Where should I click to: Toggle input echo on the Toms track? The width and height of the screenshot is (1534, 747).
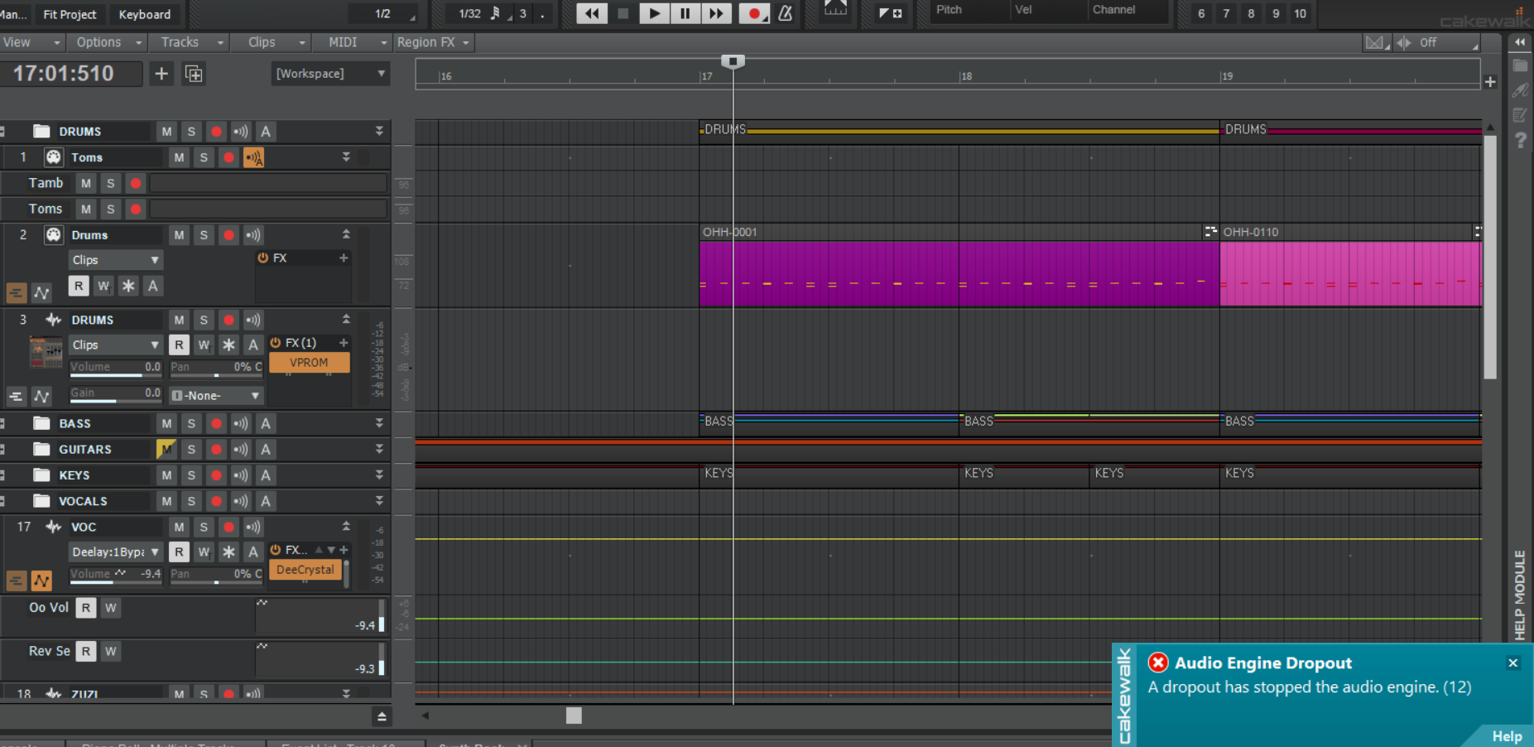(253, 157)
